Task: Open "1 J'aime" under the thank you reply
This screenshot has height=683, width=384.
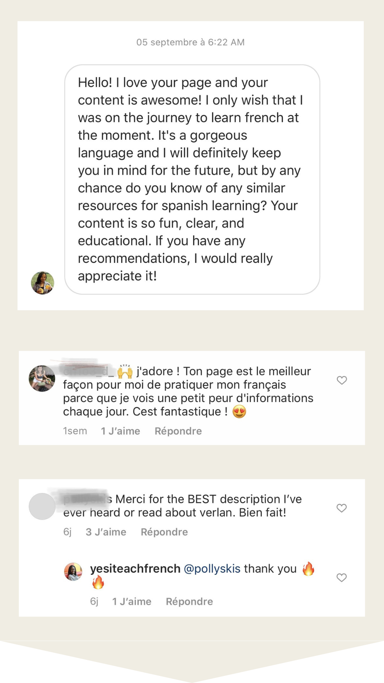Action: coord(132,602)
